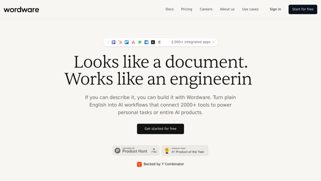The image size is (321, 181).
Task: Open the About us page
Action: coord(227,9)
